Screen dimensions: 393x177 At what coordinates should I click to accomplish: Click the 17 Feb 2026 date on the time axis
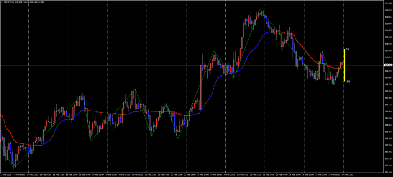[6, 174]
